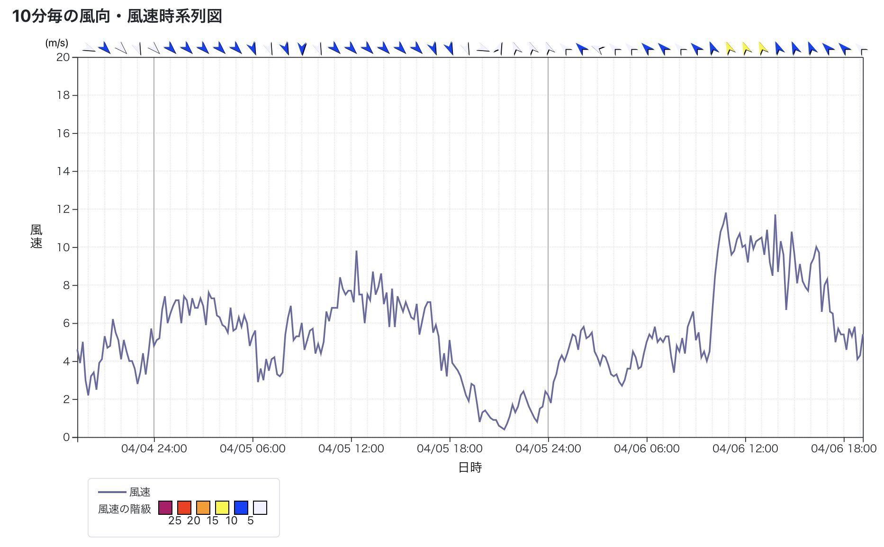Click the y-axis tick label 14
Viewport: 884px width, 547px height.
tap(63, 171)
